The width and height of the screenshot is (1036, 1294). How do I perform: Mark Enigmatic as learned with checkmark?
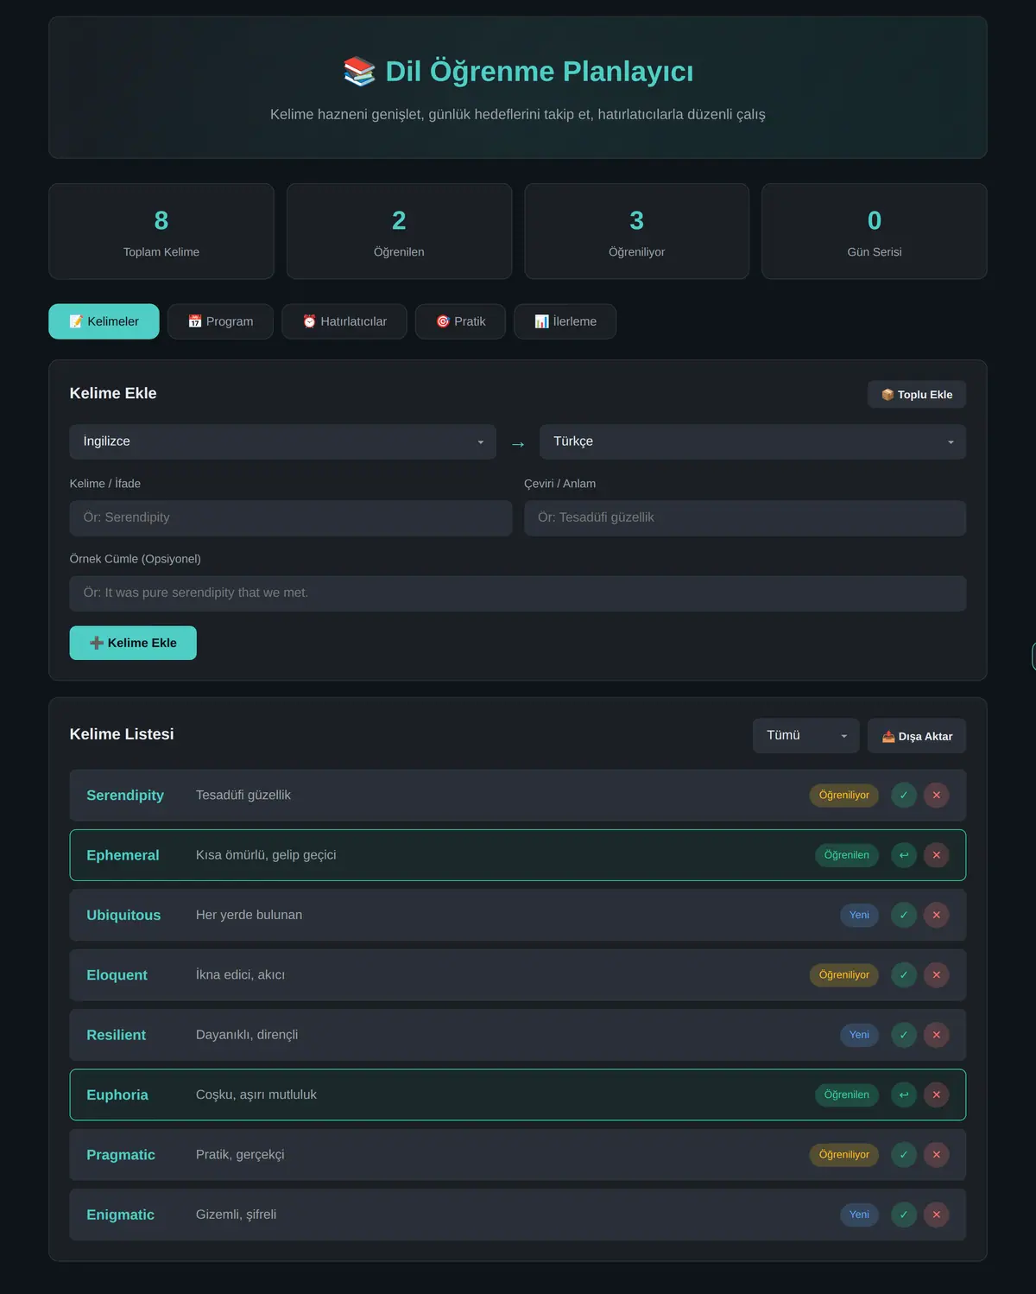[x=904, y=1215]
